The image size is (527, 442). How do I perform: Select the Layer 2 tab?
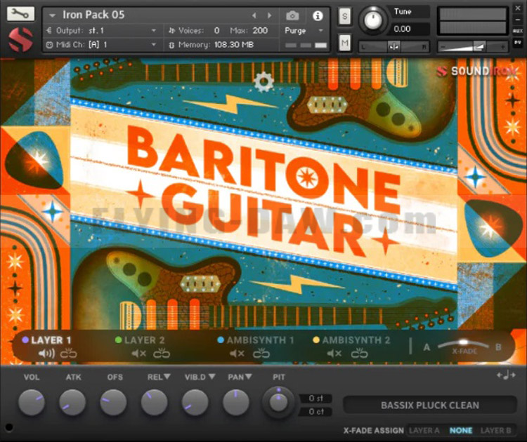pyautogui.click(x=144, y=340)
